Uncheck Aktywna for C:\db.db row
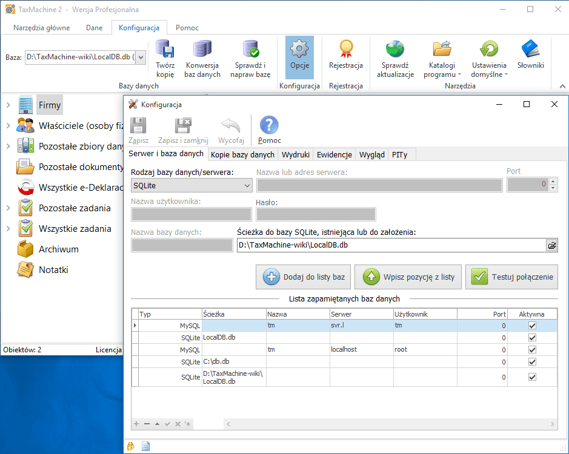 tap(532, 362)
